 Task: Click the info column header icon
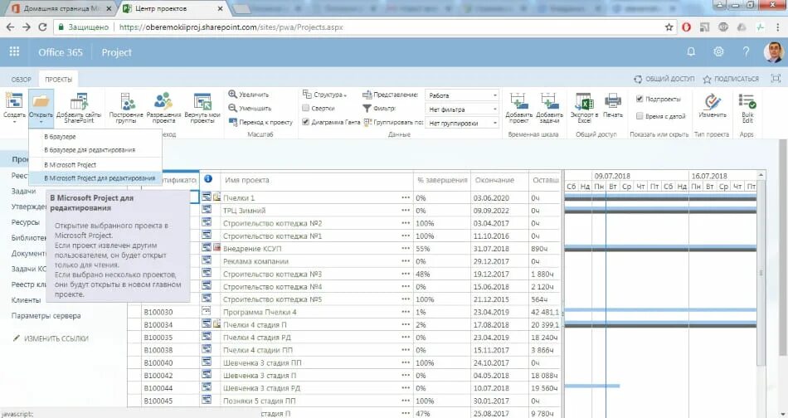(x=208, y=179)
